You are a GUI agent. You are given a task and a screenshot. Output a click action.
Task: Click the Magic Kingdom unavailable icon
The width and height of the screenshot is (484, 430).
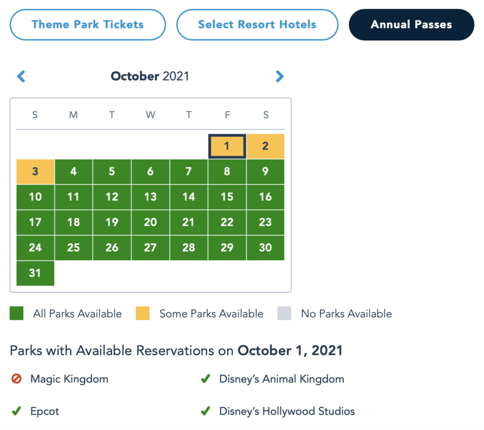[17, 379]
